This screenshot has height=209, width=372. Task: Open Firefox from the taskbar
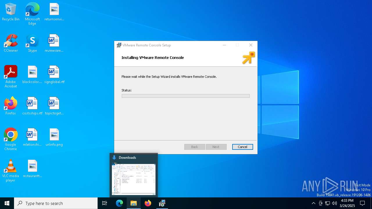(x=148, y=203)
